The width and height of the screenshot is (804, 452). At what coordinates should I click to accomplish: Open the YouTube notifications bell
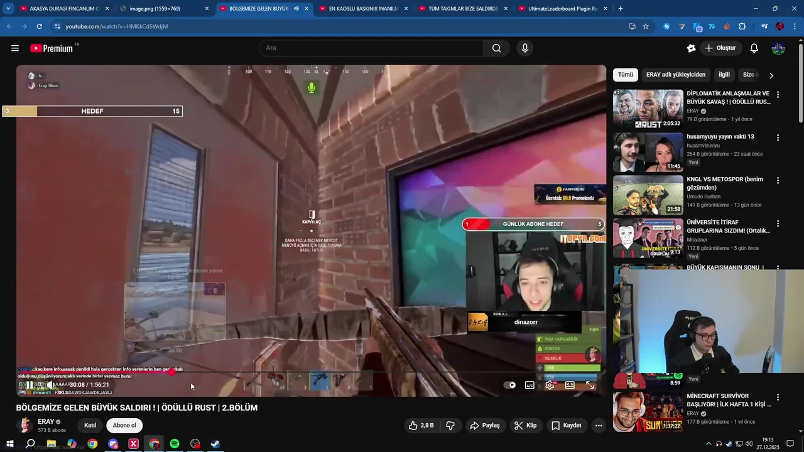tap(754, 48)
